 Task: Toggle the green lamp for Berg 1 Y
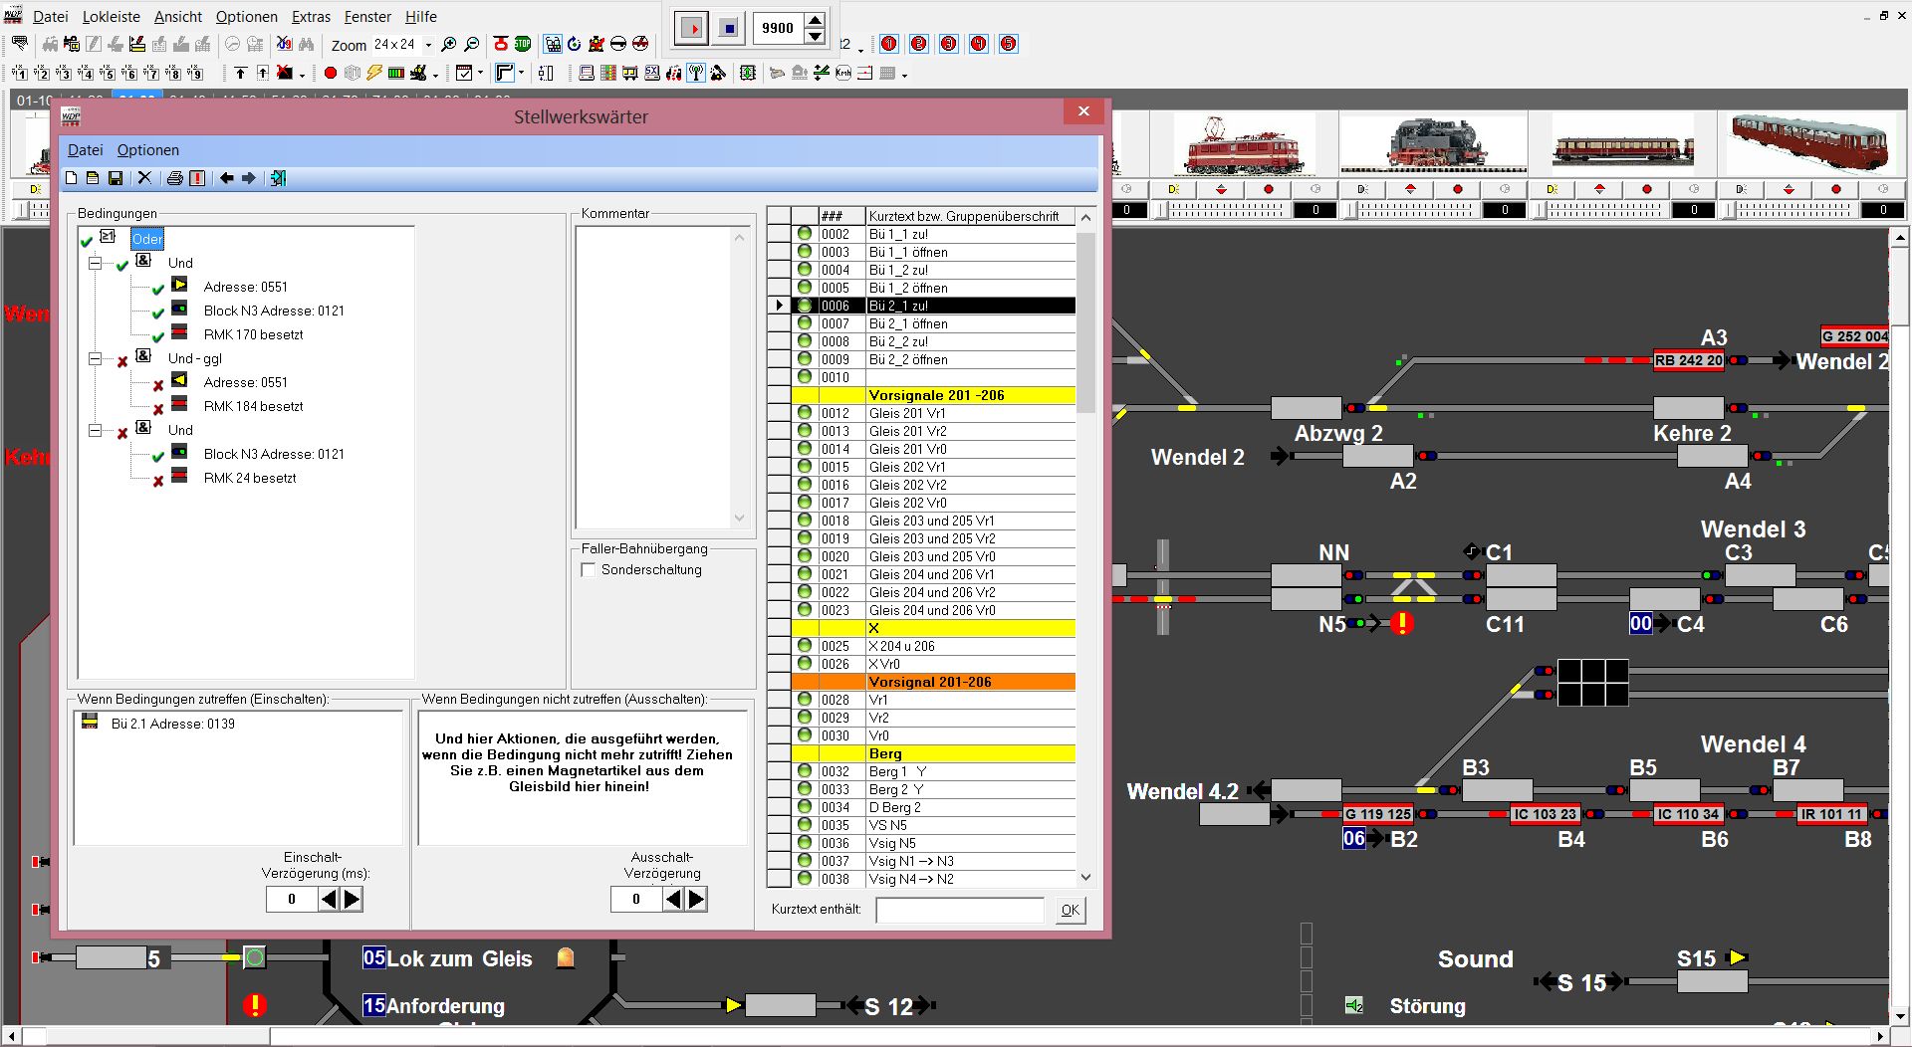coord(805,771)
